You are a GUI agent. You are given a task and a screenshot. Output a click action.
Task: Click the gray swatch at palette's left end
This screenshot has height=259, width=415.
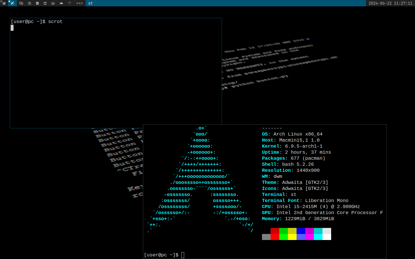(266, 237)
